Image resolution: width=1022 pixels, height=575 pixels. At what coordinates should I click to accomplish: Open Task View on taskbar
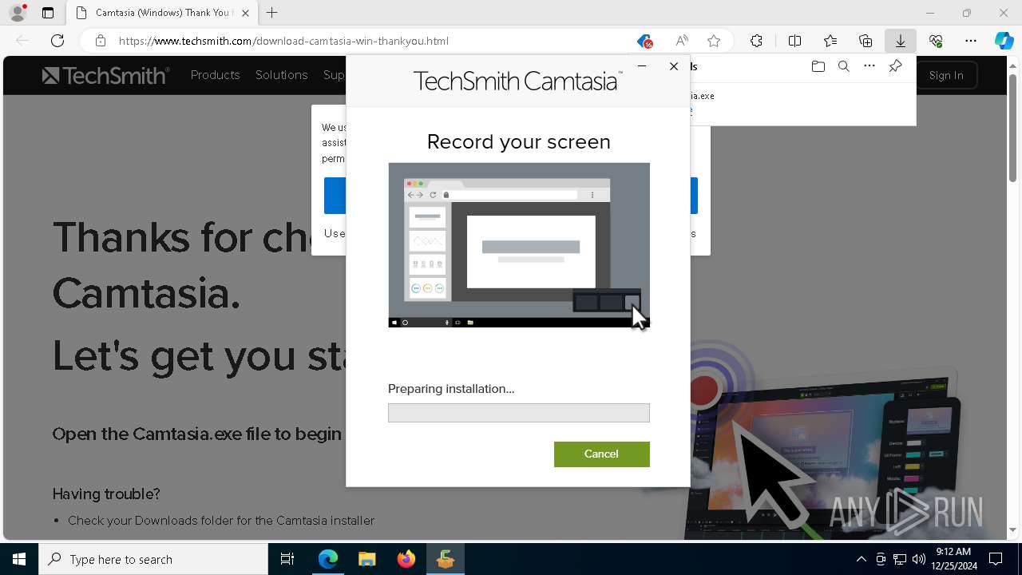click(287, 559)
